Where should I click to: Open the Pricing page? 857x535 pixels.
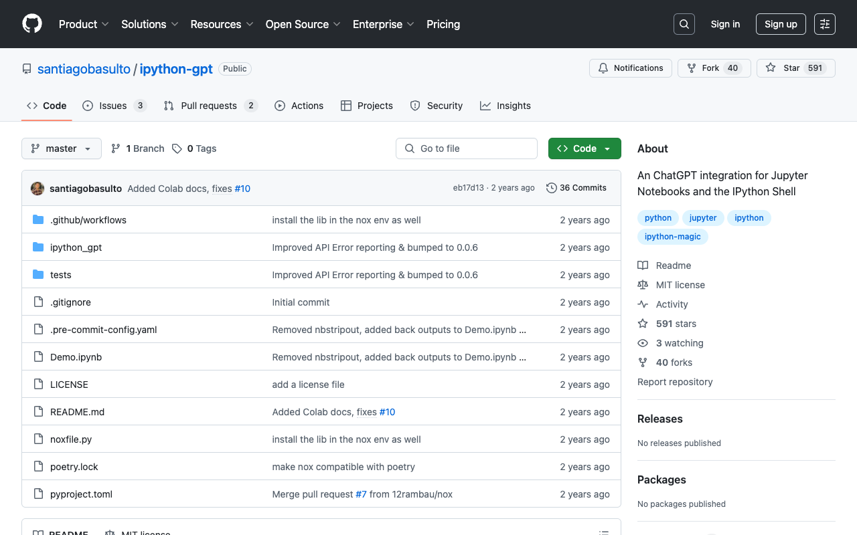[x=443, y=24]
